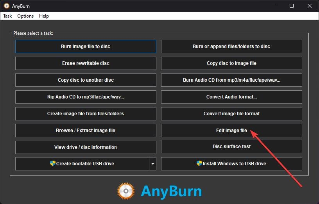Click Edit image file button
The width and height of the screenshot is (319, 204).
coord(231,131)
